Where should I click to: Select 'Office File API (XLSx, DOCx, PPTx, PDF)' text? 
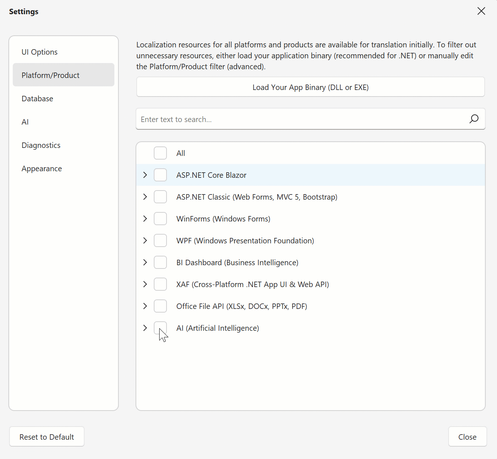(x=242, y=306)
